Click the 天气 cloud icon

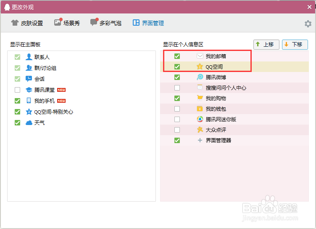(29, 122)
